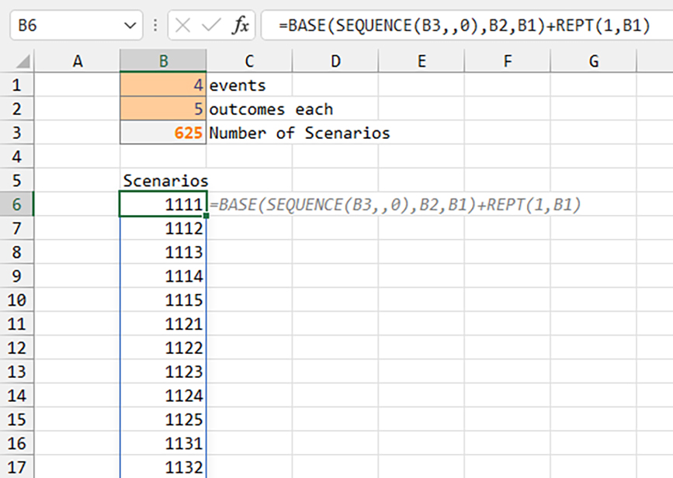This screenshot has width=673, height=478.
Task: Click the cell labeled outcomes each
Action: [249, 109]
